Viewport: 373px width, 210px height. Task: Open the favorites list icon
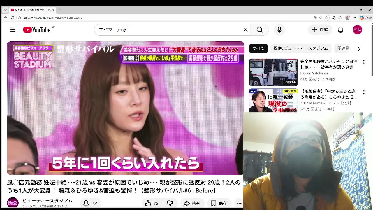[x=340, y=18]
